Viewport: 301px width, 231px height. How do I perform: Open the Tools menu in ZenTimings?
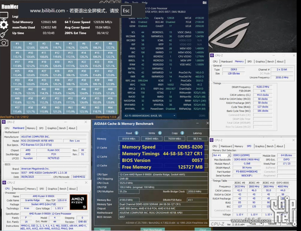pyautogui.click(x=135, y=3)
